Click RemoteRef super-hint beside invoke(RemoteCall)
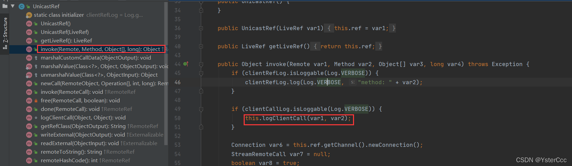This screenshot has height=166, width=572. 120,92
